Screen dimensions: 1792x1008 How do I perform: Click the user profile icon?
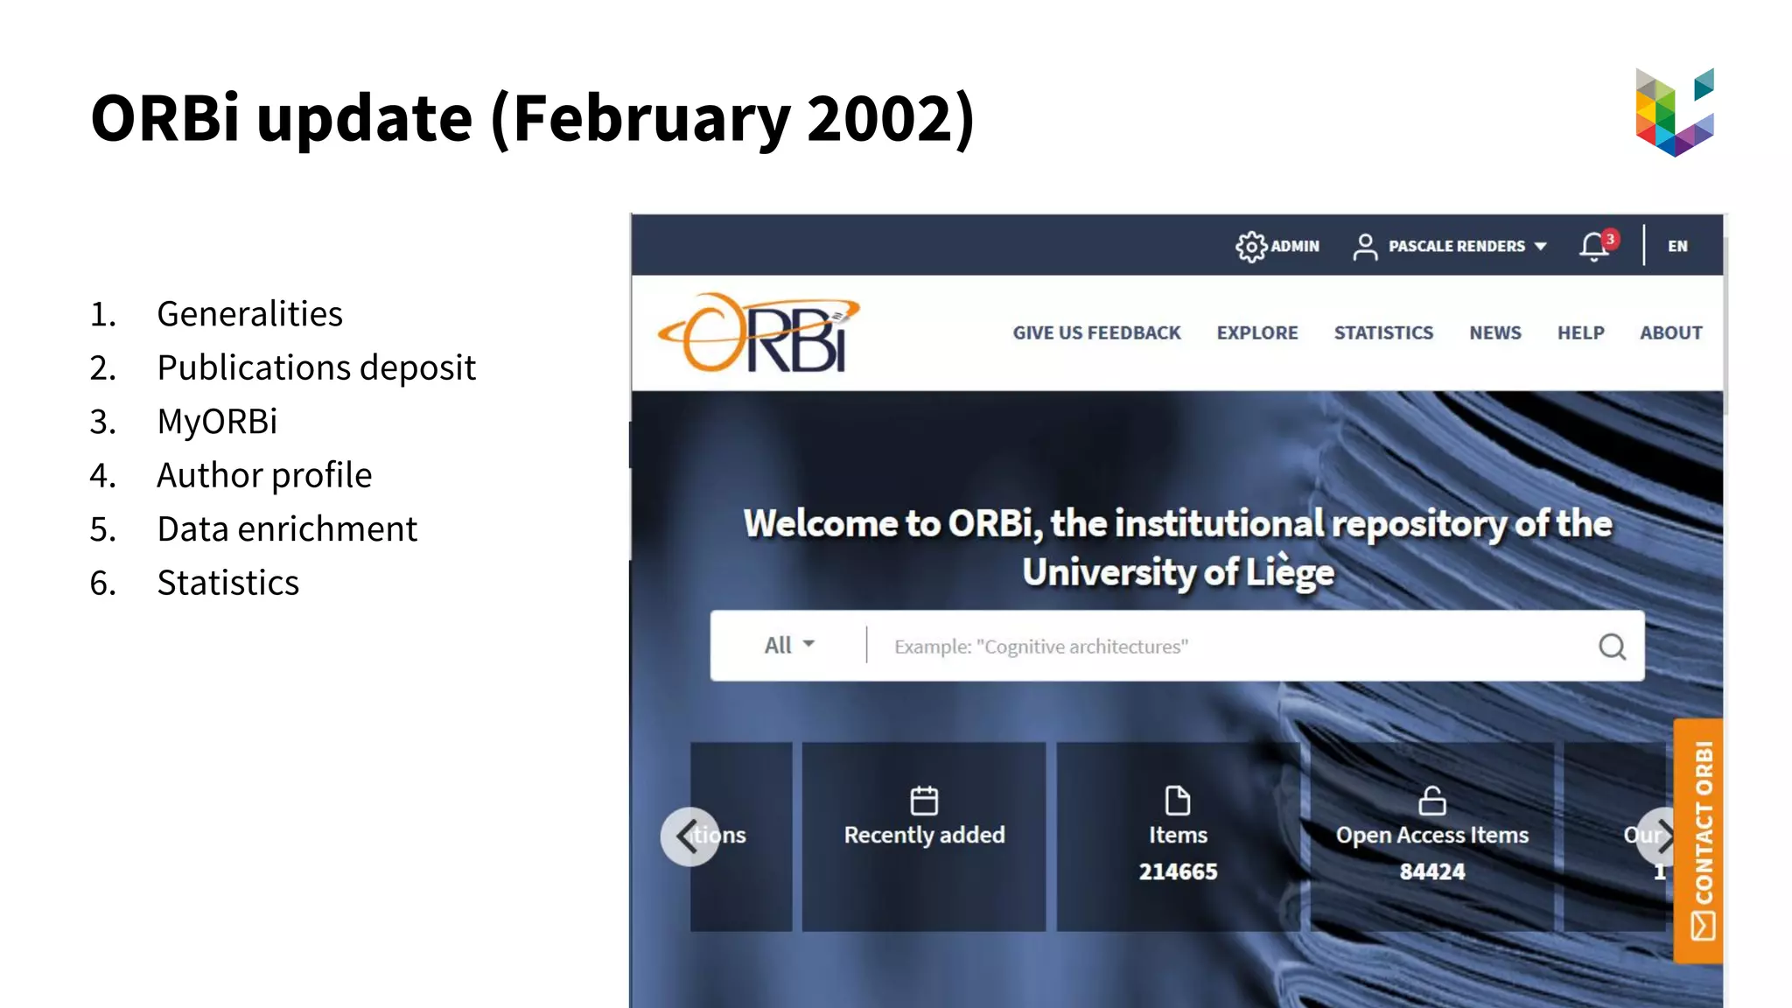click(1365, 247)
